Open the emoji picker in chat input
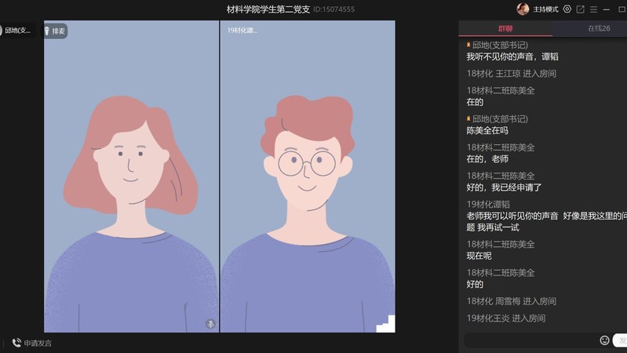The image size is (627, 353). (x=604, y=340)
